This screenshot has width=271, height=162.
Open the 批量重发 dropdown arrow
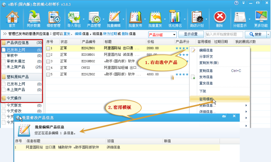165,19
